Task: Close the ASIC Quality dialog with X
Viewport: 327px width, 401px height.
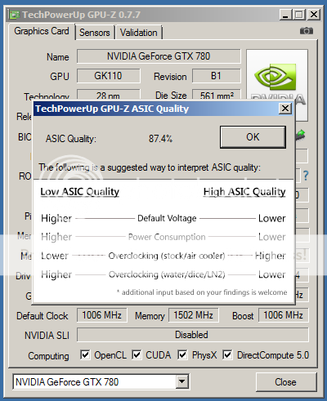Action: [285, 109]
